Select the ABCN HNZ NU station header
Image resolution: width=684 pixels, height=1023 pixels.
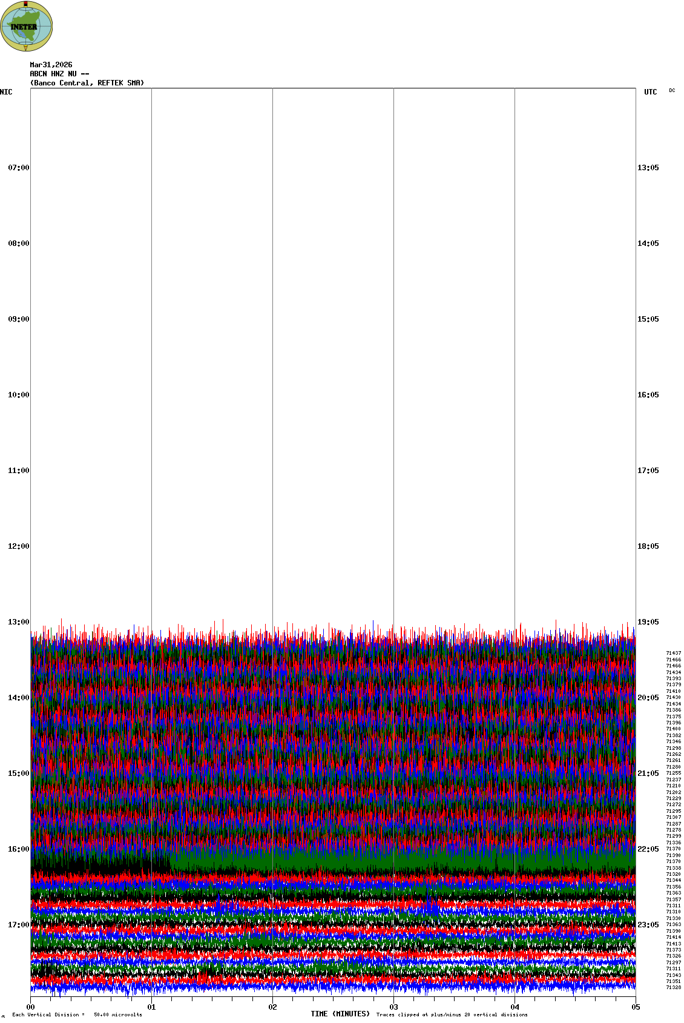tap(59, 74)
